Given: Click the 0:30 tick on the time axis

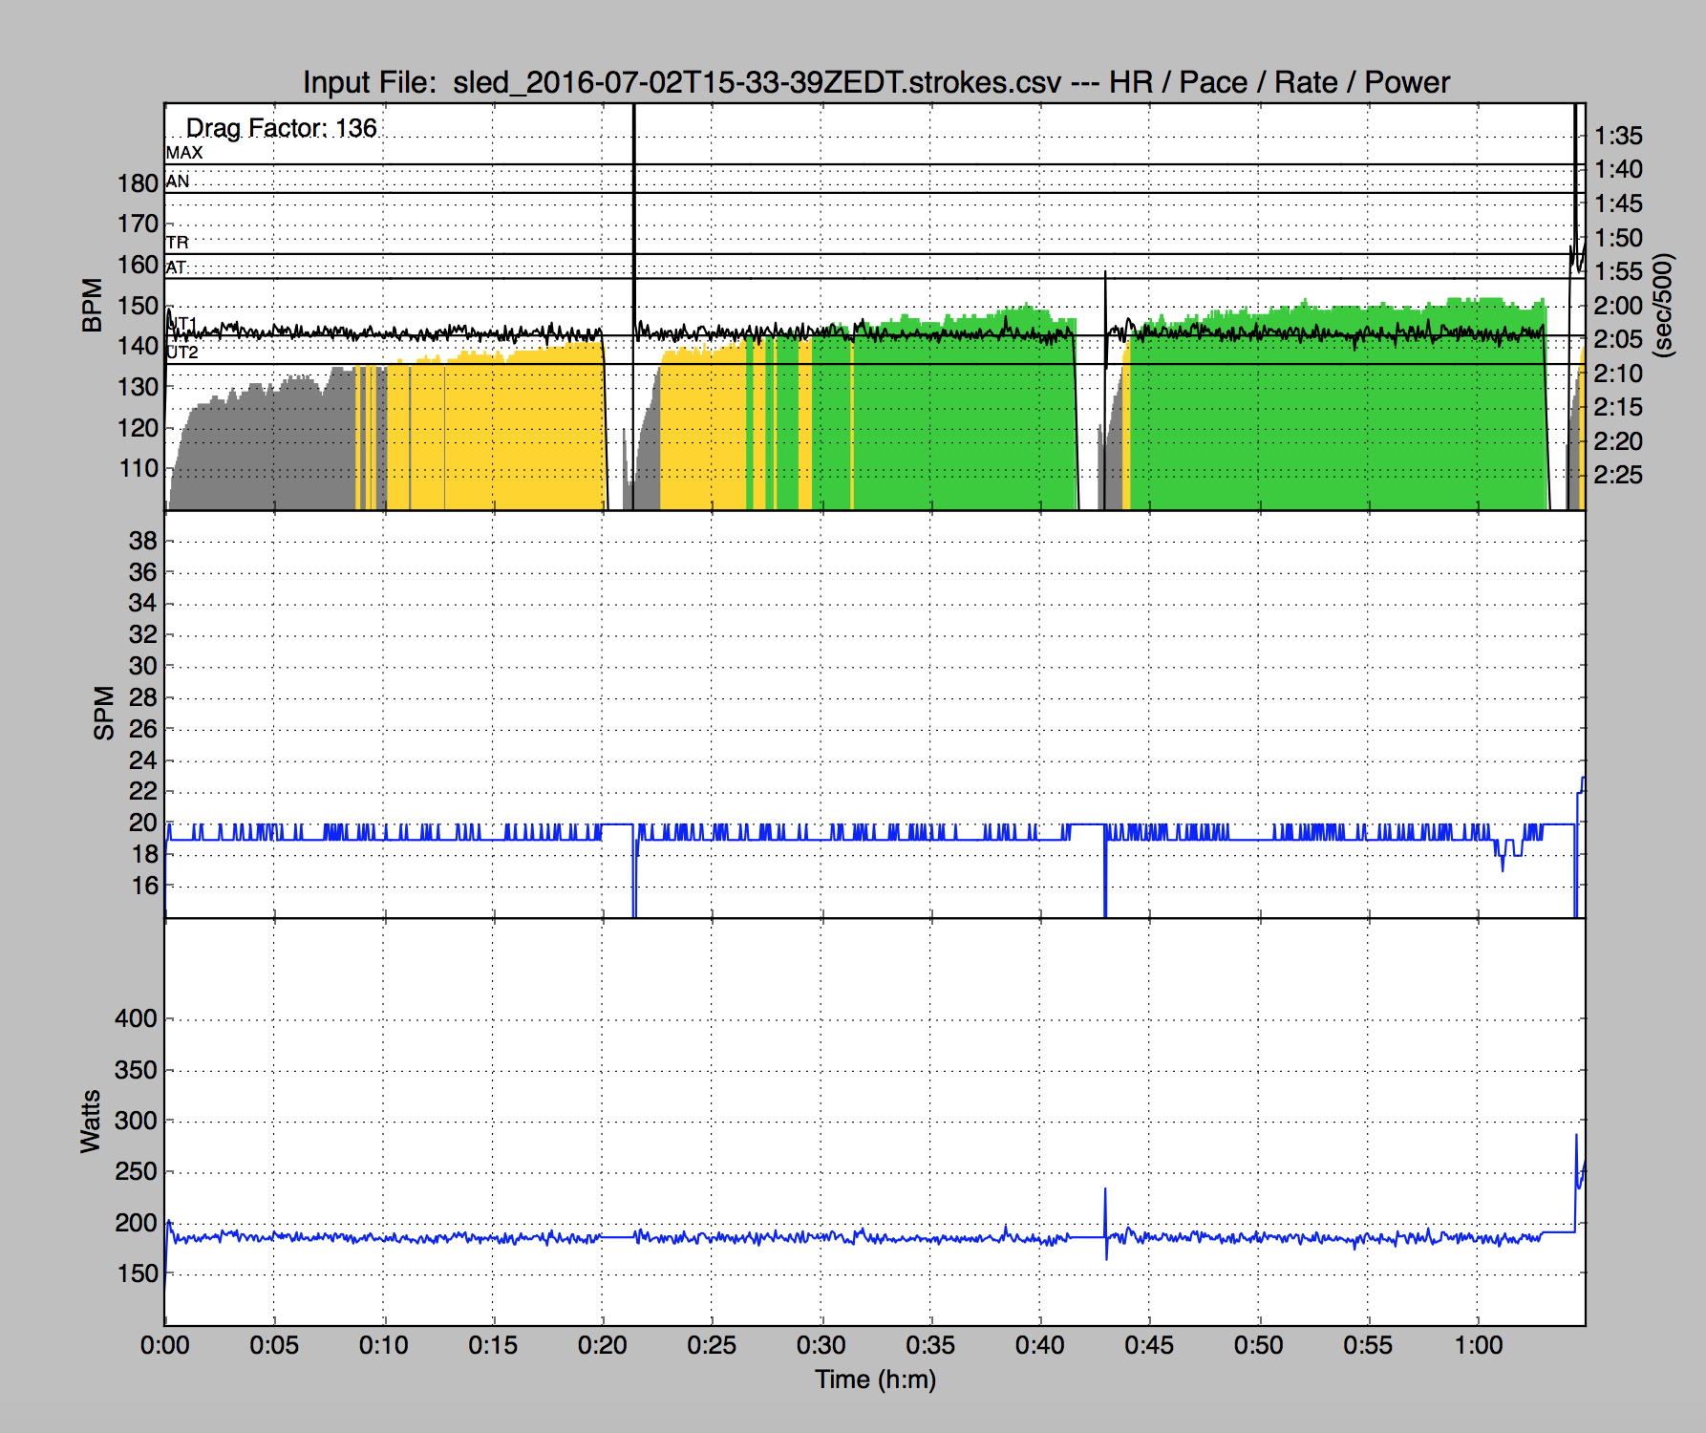Looking at the screenshot, I should click(x=821, y=1345).
